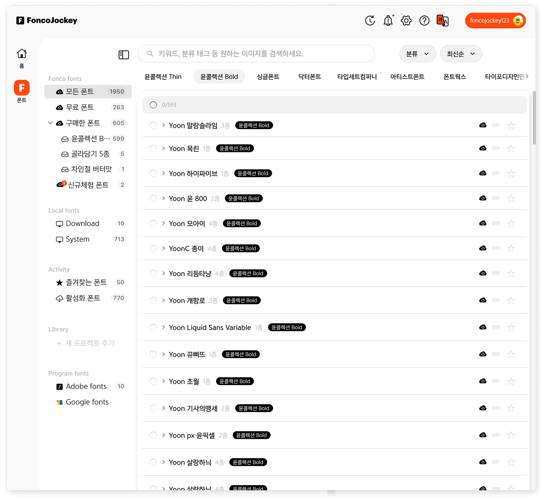Screen dimensions: 545x500
Task: Click cloud icon for Yoon 꾸삐뜨
Action: [x=483, y=354]
